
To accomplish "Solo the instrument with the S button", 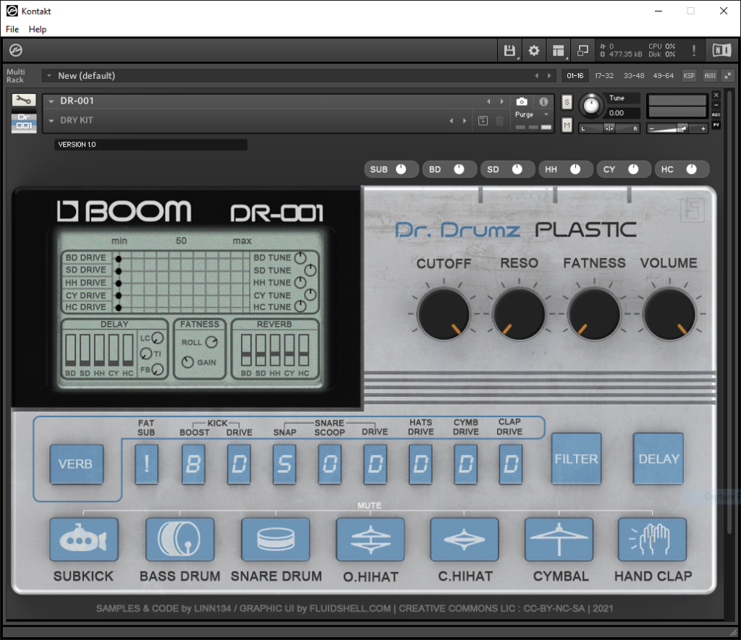I will [567, 102].
